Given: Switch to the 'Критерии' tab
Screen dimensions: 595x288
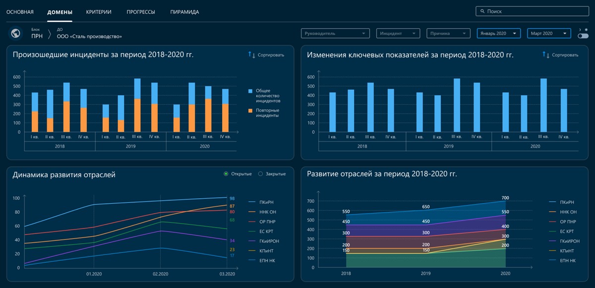Looking at the screenshot, I should (98, 12).
